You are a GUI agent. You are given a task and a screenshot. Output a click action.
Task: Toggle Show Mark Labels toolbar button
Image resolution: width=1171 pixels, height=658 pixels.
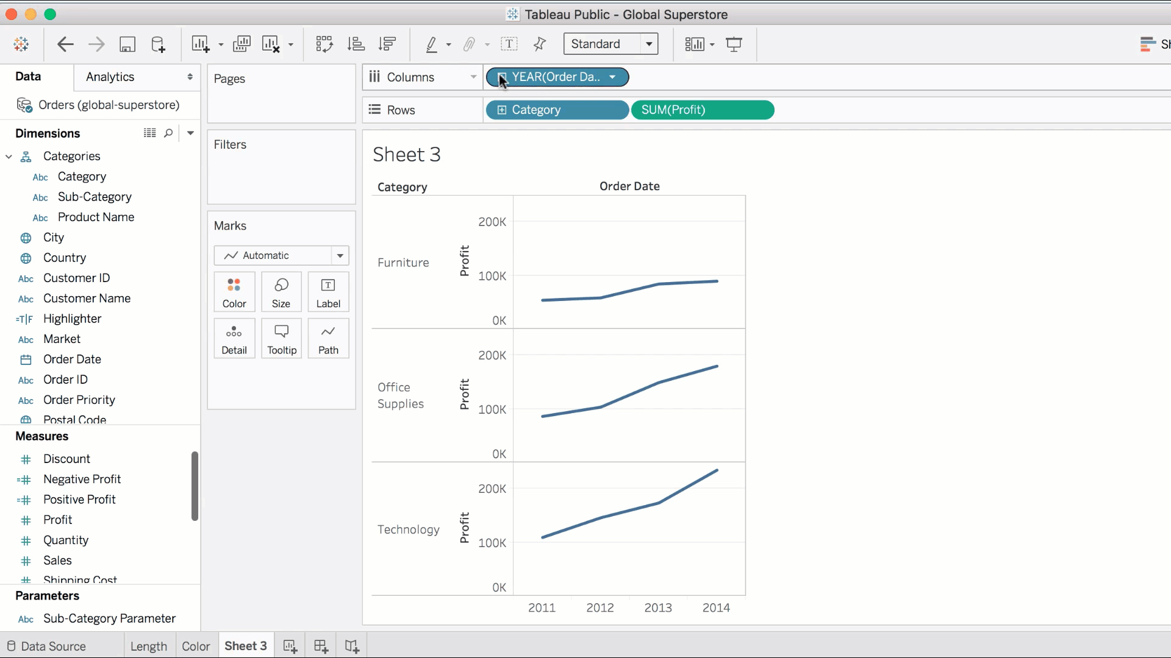coord(509,44)
